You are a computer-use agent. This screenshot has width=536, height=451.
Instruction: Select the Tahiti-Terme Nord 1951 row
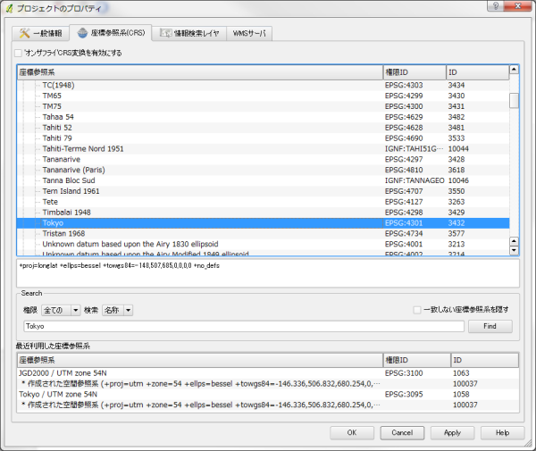264,148
